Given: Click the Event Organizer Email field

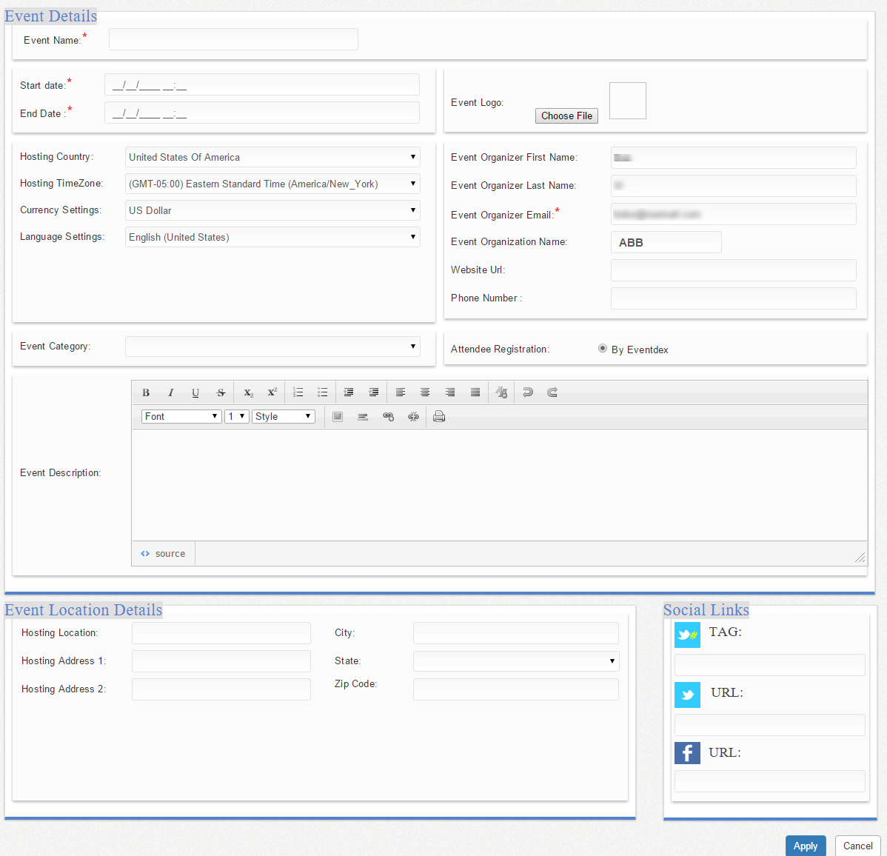Looking at the screenshot, I should (x=733, y=214).
